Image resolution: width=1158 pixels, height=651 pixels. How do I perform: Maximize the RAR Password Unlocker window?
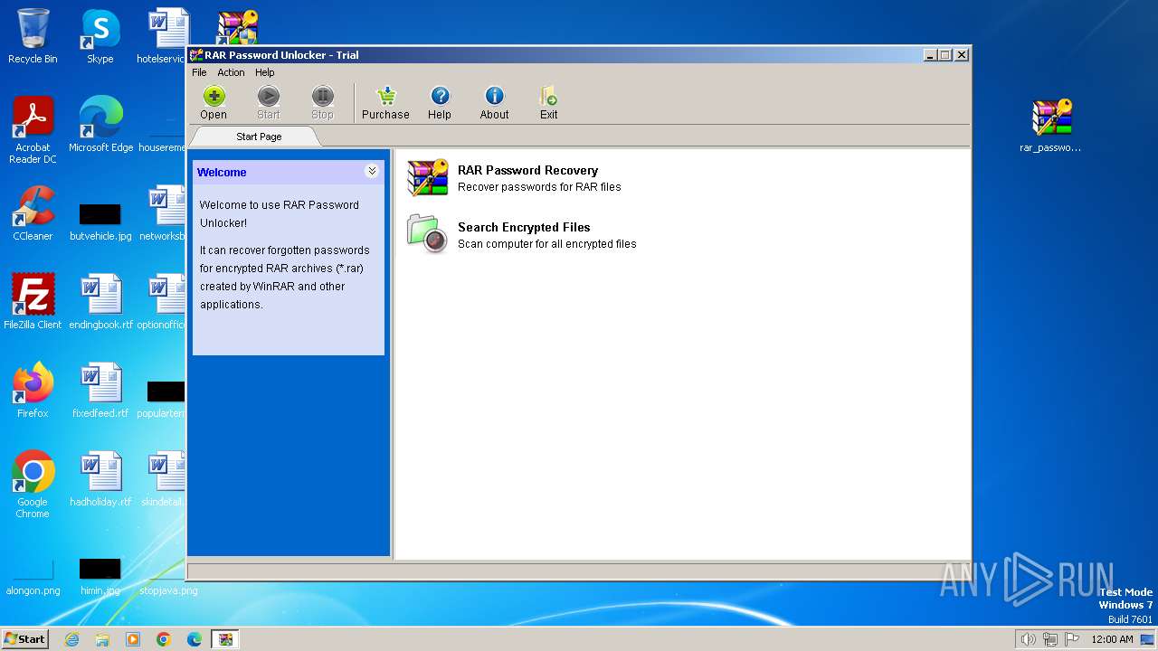[945, 55]
